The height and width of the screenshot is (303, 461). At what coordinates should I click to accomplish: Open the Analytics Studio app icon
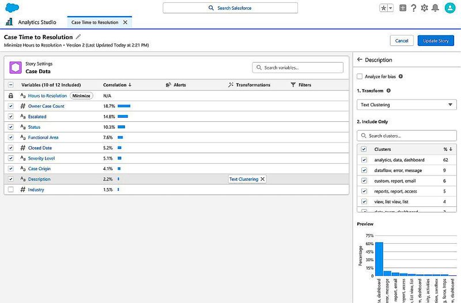point(9,22)
